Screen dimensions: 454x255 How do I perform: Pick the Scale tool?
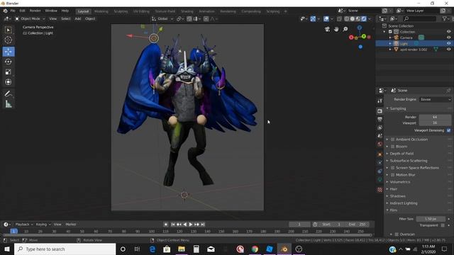tap(9, 72)
